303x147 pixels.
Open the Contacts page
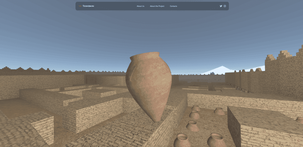click(173, 6)
